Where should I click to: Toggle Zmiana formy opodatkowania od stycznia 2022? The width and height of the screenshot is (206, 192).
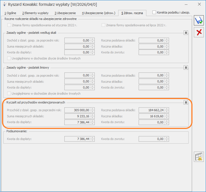pos(9,25)
